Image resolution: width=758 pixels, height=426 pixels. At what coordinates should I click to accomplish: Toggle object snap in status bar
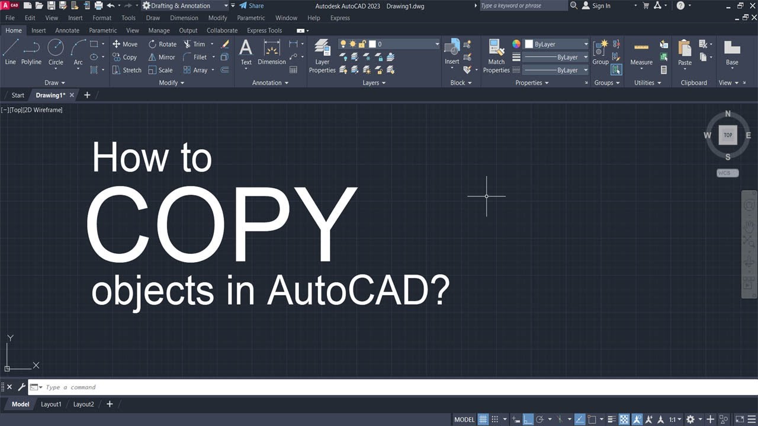click(592, 419)
